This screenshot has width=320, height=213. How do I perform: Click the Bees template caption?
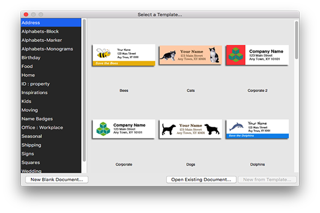coord(124,91)
